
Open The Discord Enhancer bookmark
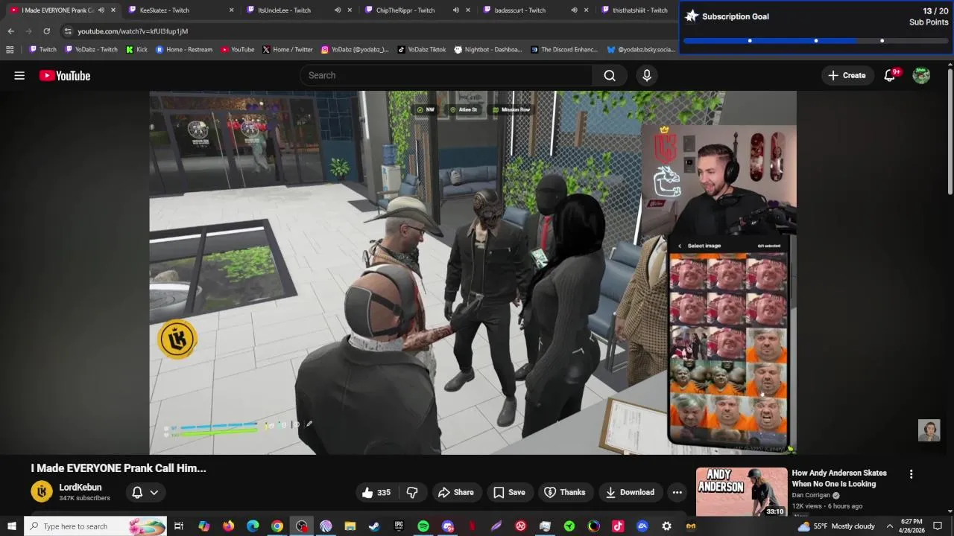pyautogui.click(x=564, y=50)
